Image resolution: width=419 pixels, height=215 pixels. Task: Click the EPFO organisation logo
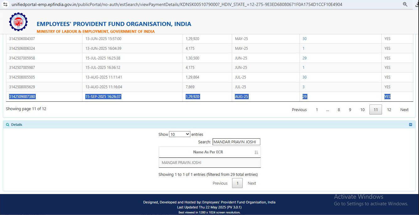pos(19,22)
